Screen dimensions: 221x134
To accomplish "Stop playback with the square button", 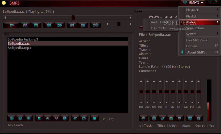I will tap(36, 25).
